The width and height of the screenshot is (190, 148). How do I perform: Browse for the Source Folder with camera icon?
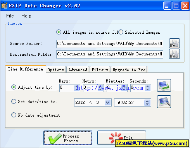(174, 43)
